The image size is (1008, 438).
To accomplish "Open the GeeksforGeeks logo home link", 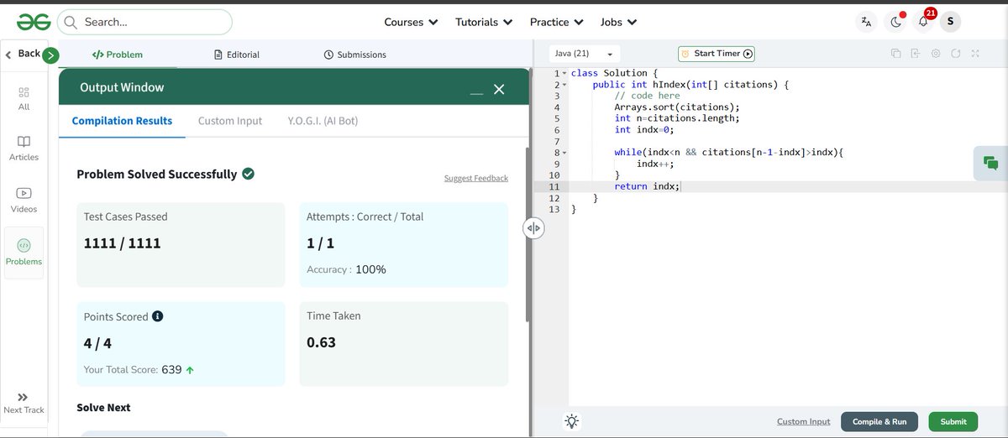I will 32,22.
